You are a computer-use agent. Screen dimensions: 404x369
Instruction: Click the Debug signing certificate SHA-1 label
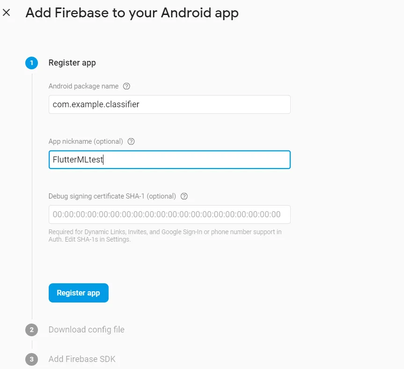tap(112, 196)
